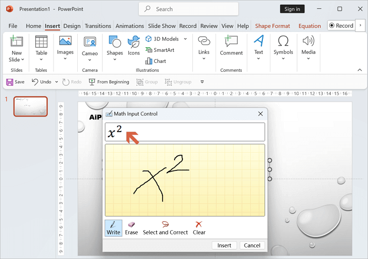The height and width of the screenshot is (259, 368).
Task: Choose the Select and Correct tool
Action: (x=165, y=228)
